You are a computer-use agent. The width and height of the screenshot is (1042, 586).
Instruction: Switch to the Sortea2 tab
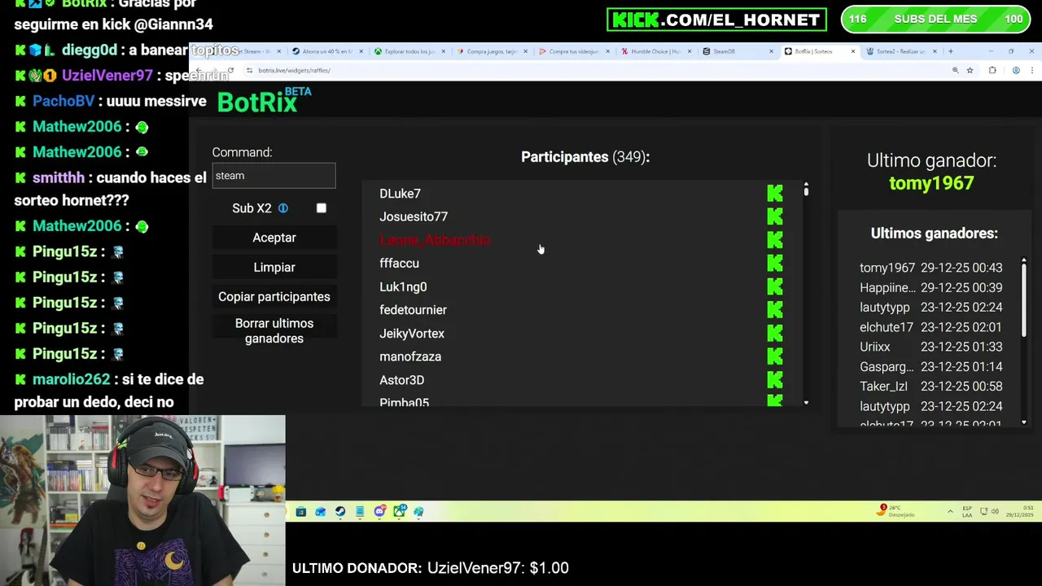point(902,51)
